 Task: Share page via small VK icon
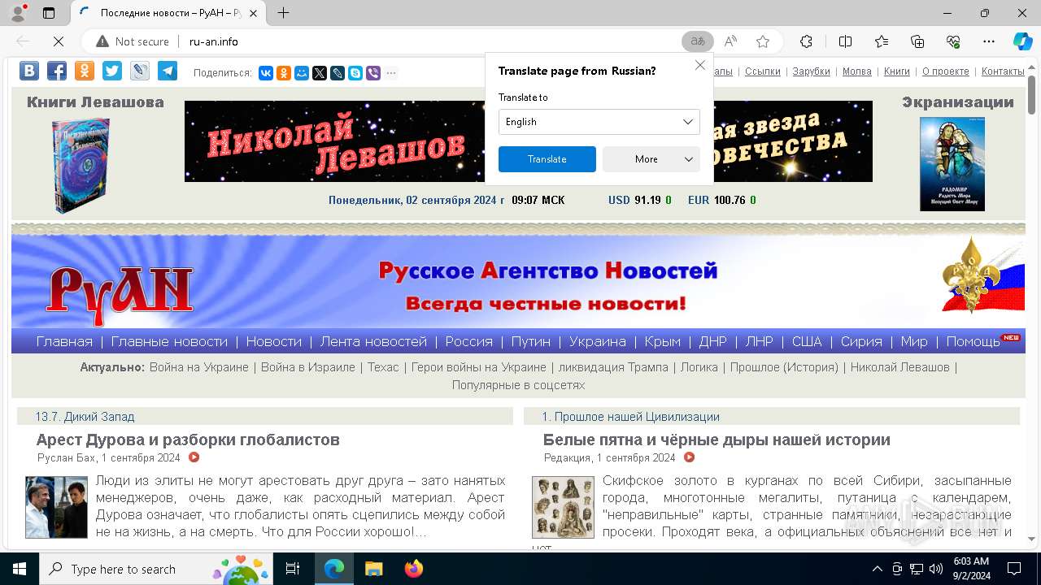(266, 73)
